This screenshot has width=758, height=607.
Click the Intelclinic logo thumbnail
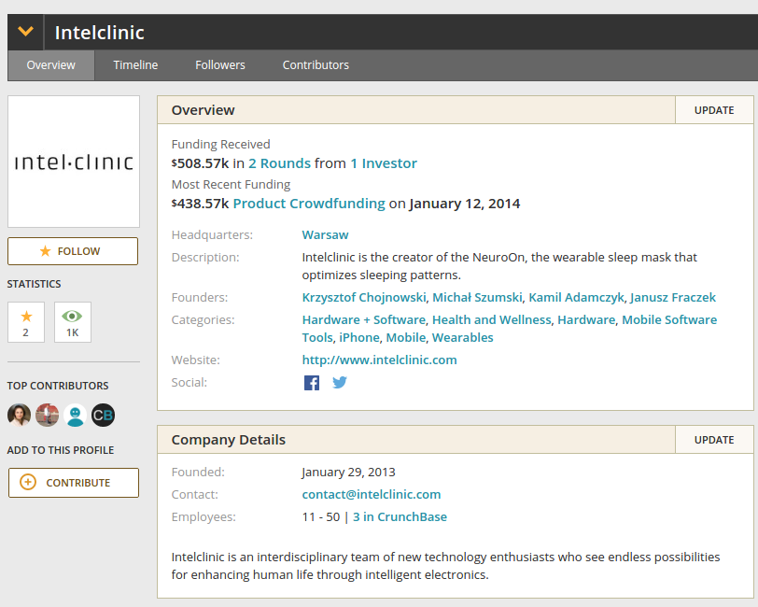click(73, 162)
